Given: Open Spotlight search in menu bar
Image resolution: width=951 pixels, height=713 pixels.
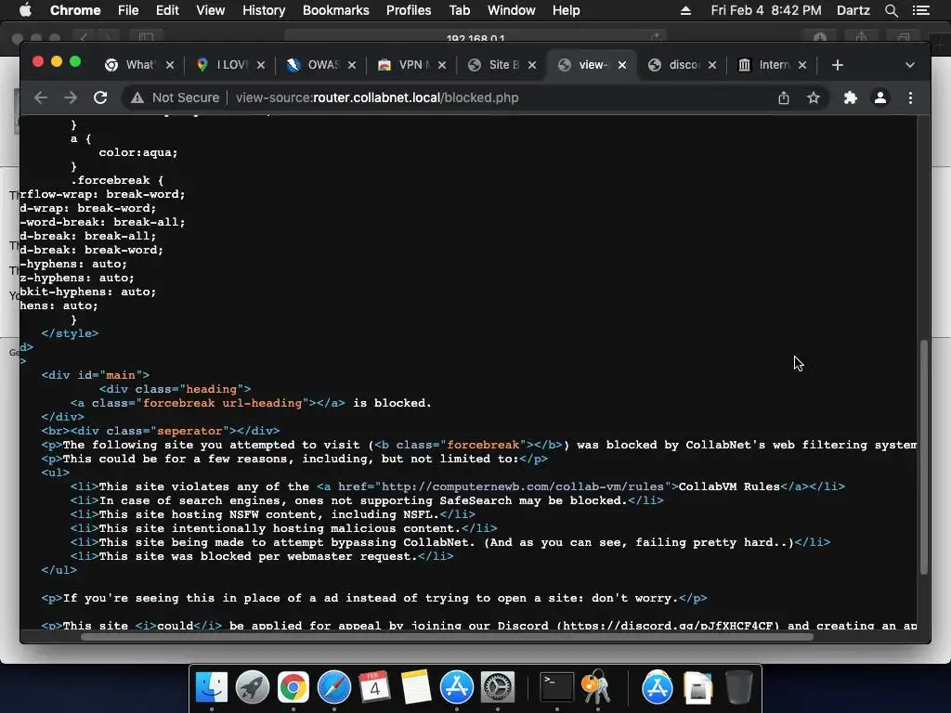Looking at the screenshot, I should tap(891, 10).
